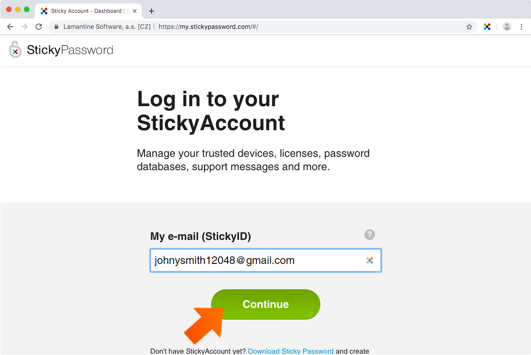Click the StickyPassword logo in the header
This screenshot has height=355, width=531.
click(x=61, y=50)
